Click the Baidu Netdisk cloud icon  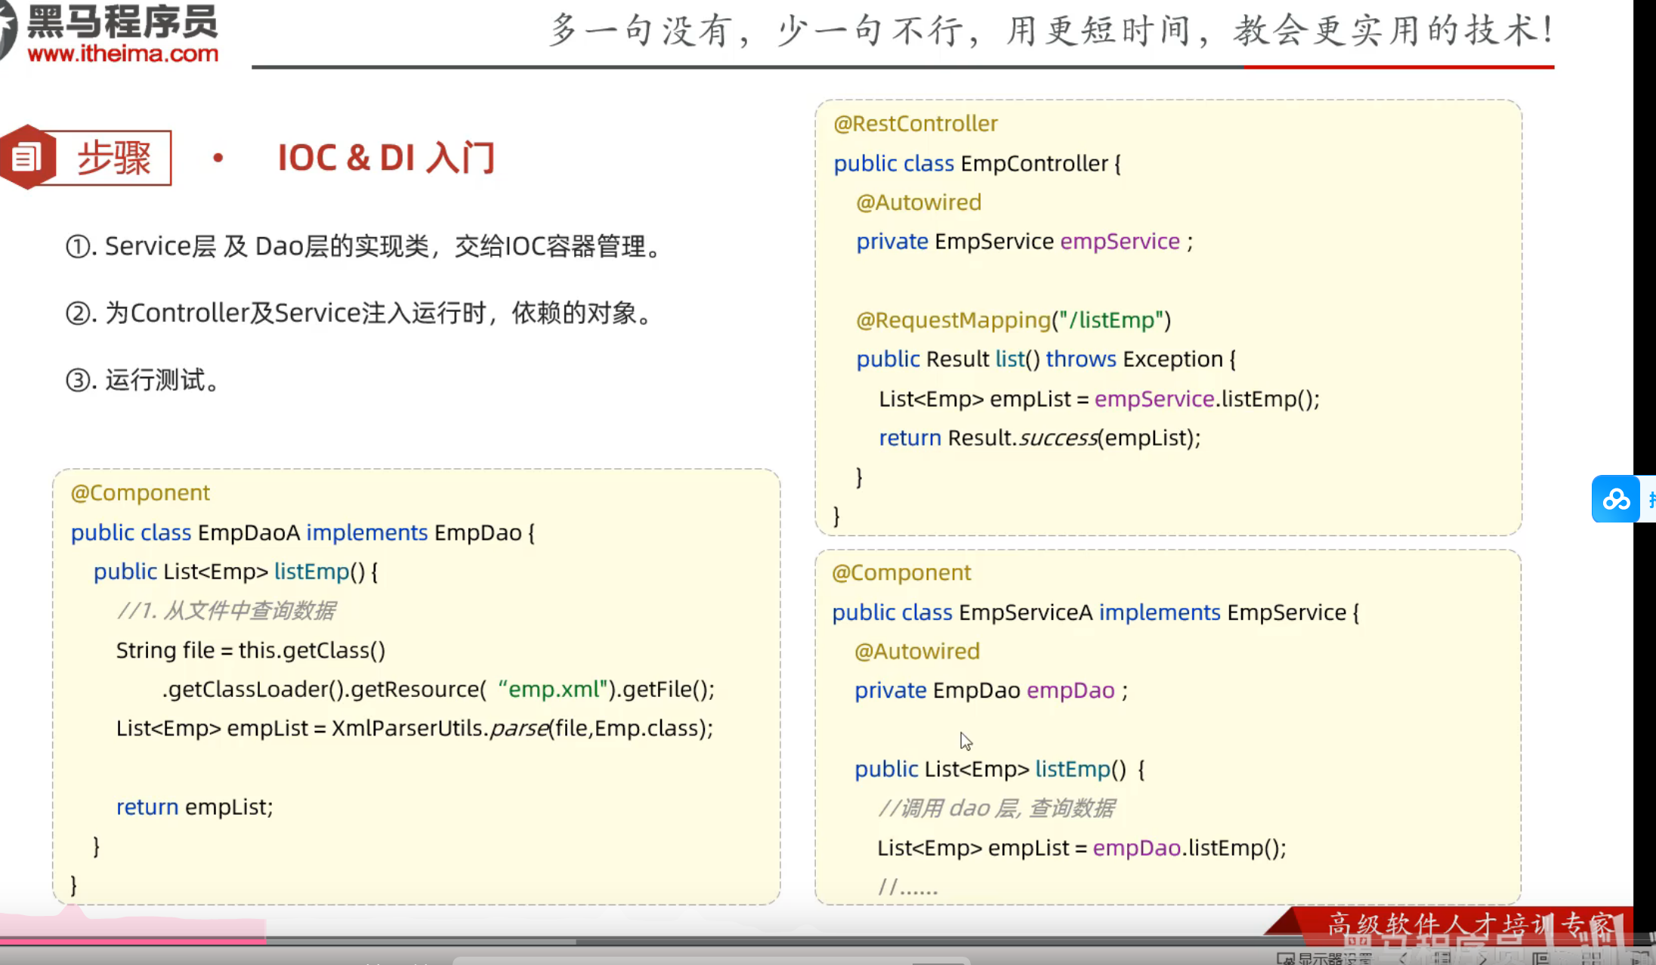pyautogui.click(x=1615, y=499)
